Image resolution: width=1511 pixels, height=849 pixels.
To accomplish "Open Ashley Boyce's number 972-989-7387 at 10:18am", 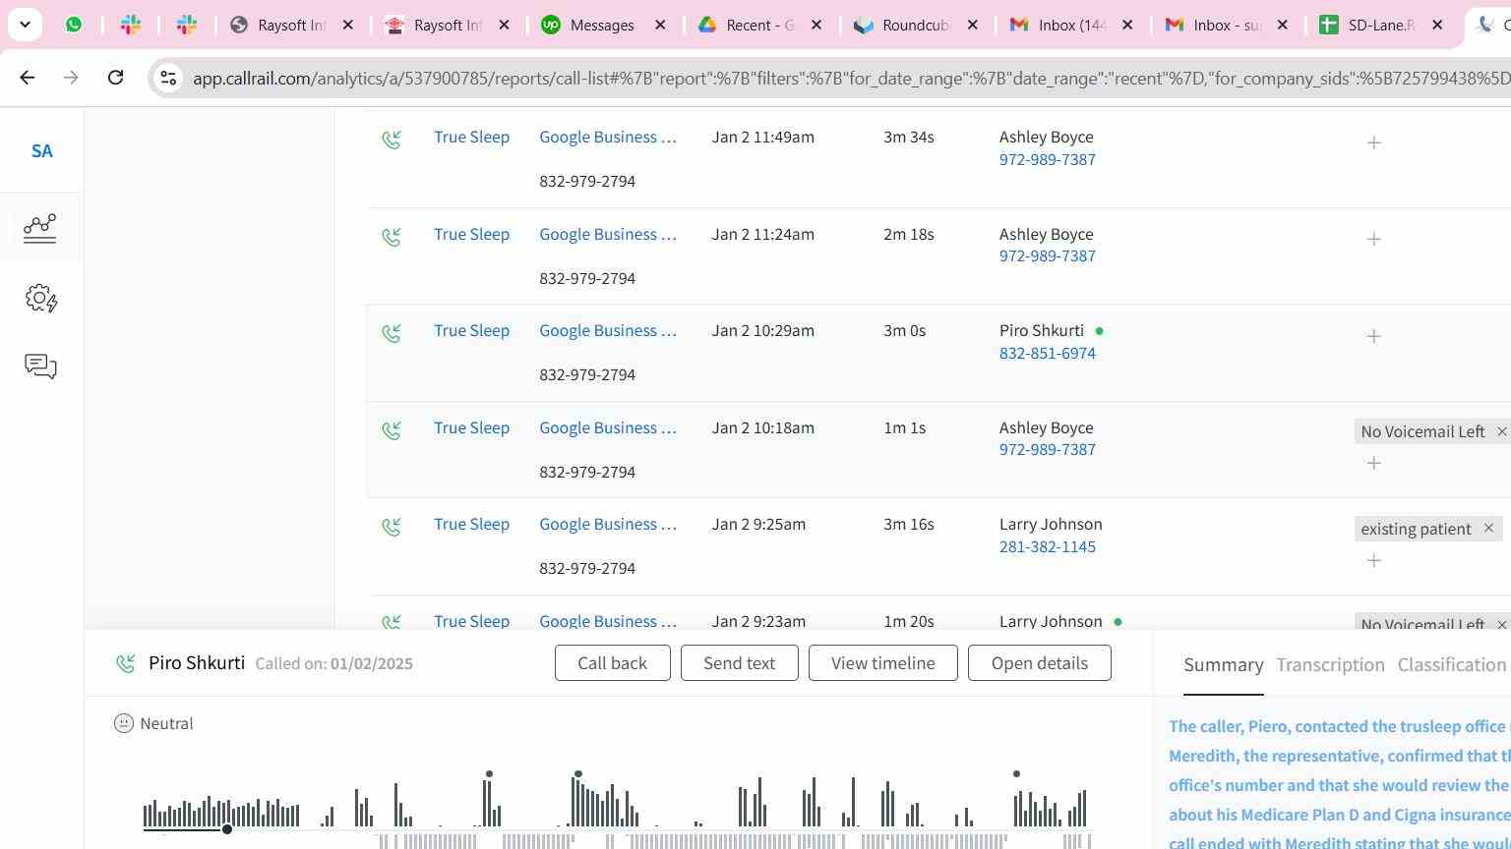I will pos(1047,450).
